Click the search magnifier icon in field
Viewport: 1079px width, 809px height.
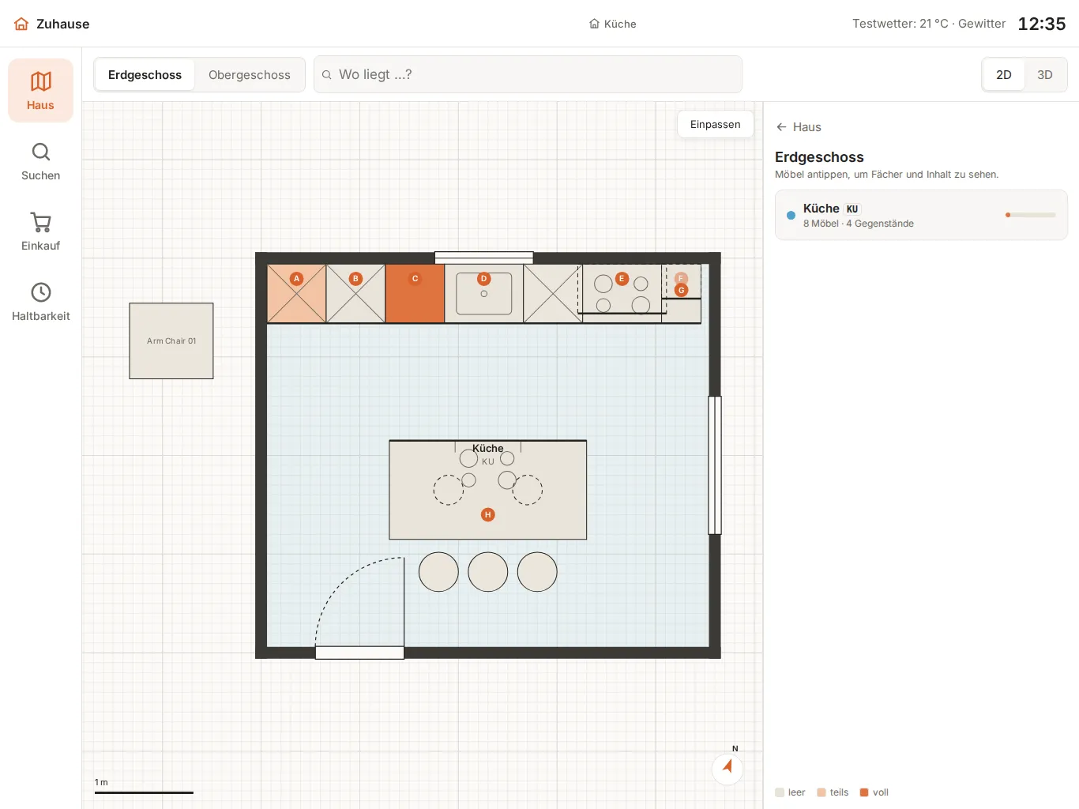pos(326,75)
